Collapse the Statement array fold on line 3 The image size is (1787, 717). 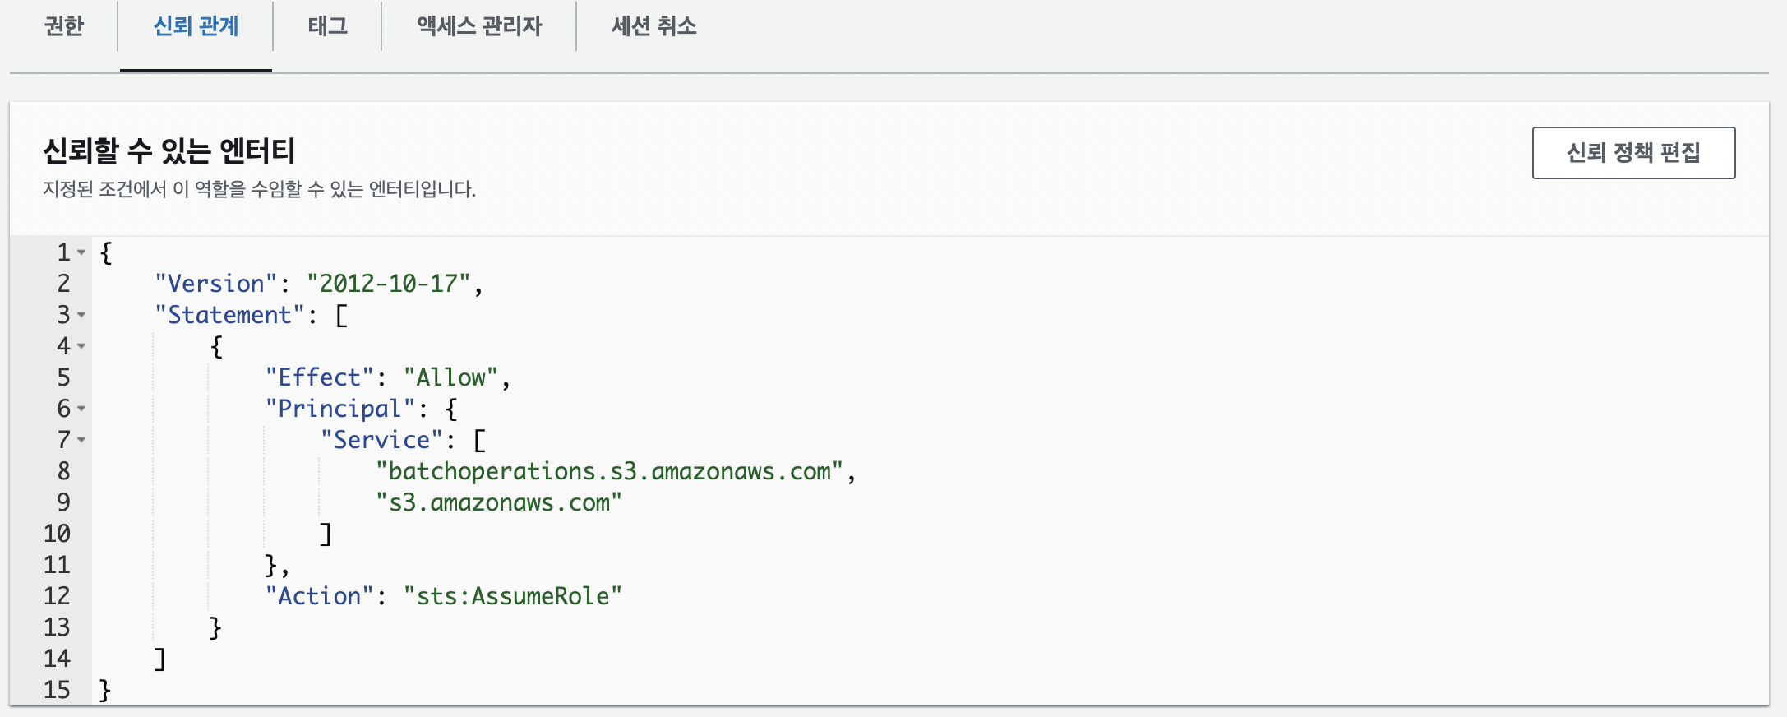pyautogui.click(x=81, y=315)
